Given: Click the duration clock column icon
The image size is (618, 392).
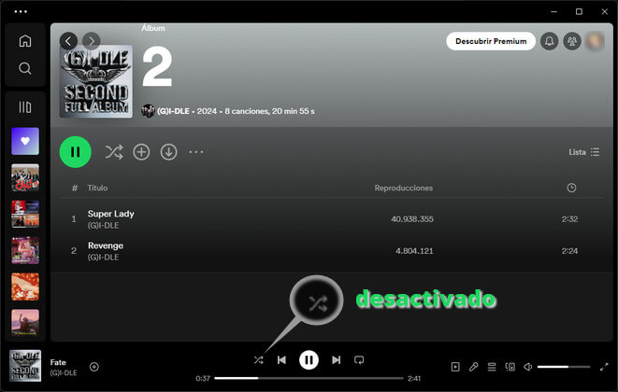Looking at the screenshot, I should tap(571, 188).
